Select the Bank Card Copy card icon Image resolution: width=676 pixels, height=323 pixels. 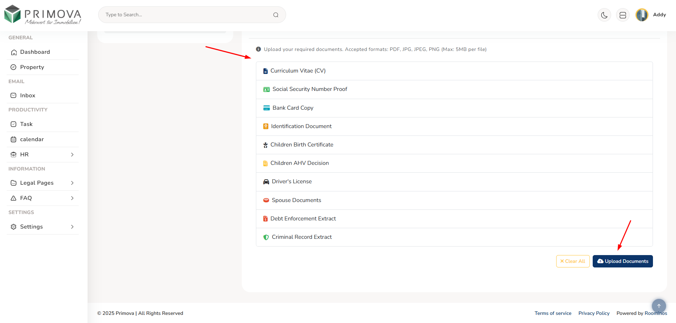point(267,108)
